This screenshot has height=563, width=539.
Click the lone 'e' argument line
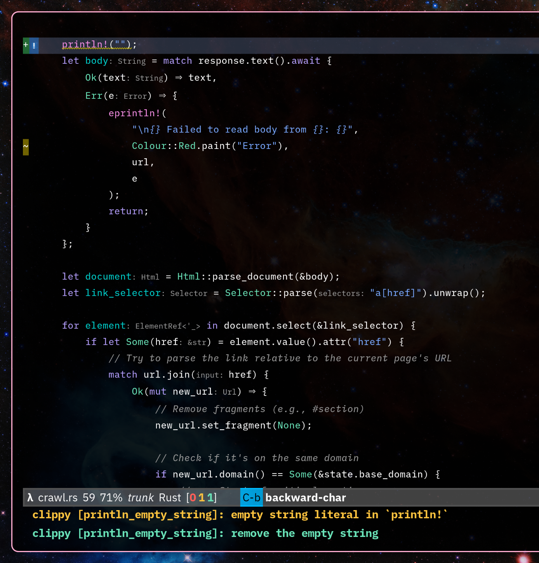tap(135, 179)
